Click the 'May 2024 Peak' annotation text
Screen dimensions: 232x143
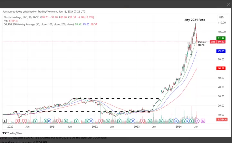point(195,20)
